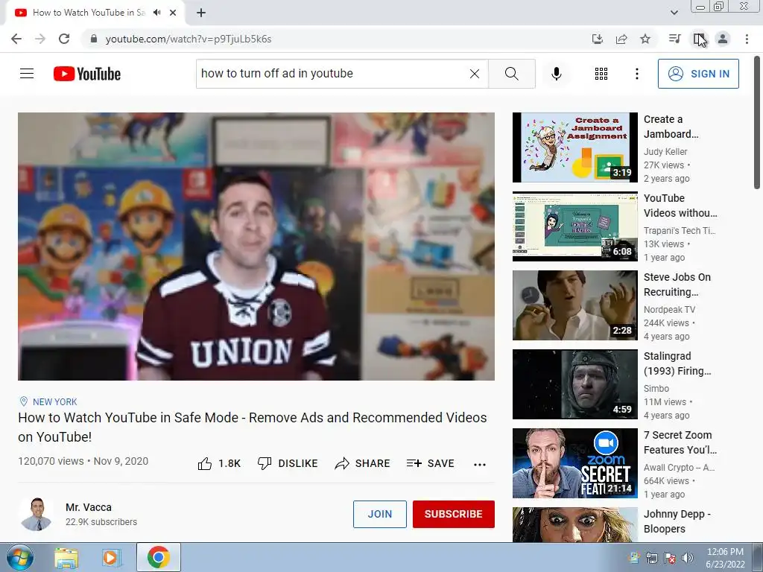The image size is (763, 572).
Task: Open Action Center flag in tray
Action: (x=670, y=558)
